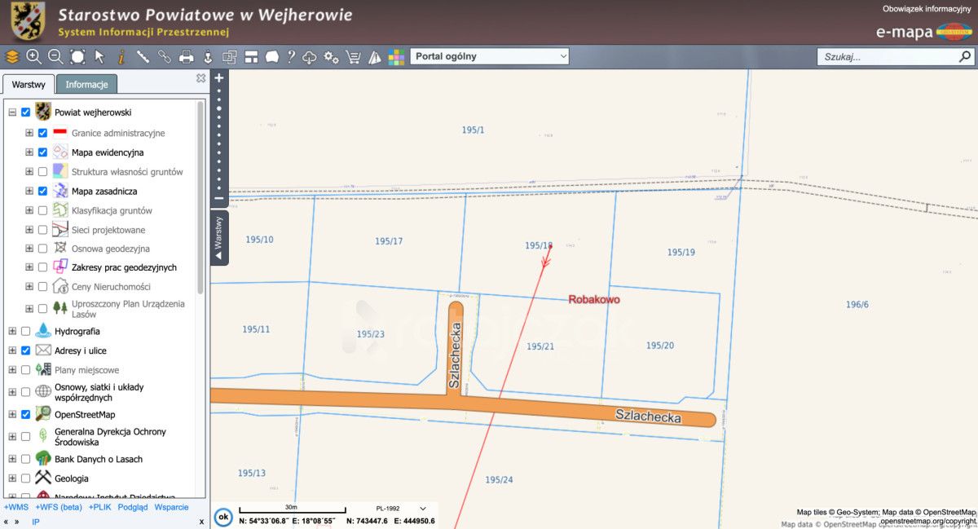Open the shopping cart tool
Image resolution: width=978 pixels, height=529 pixels.
coord(353,57)
